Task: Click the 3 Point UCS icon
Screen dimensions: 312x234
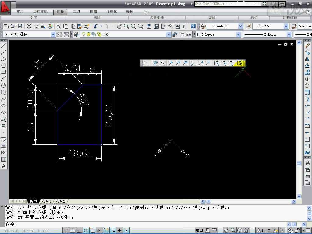Action: point(208,63)
